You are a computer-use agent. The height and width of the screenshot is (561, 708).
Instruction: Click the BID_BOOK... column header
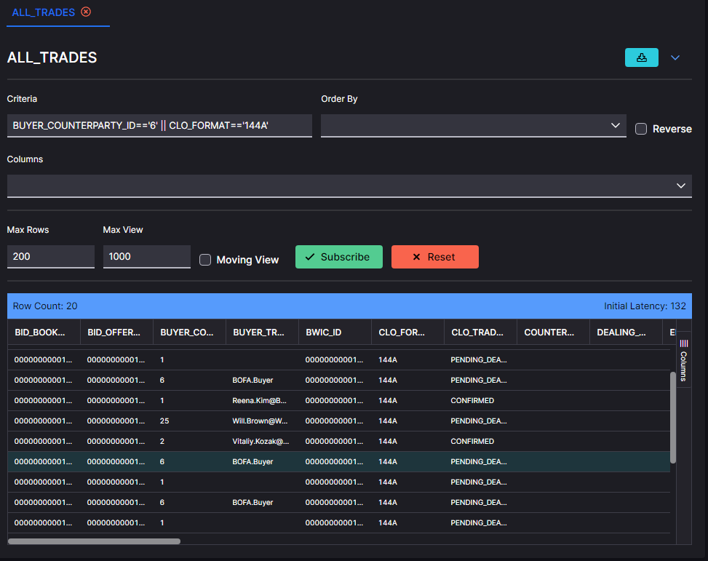(x=44, y=333)
